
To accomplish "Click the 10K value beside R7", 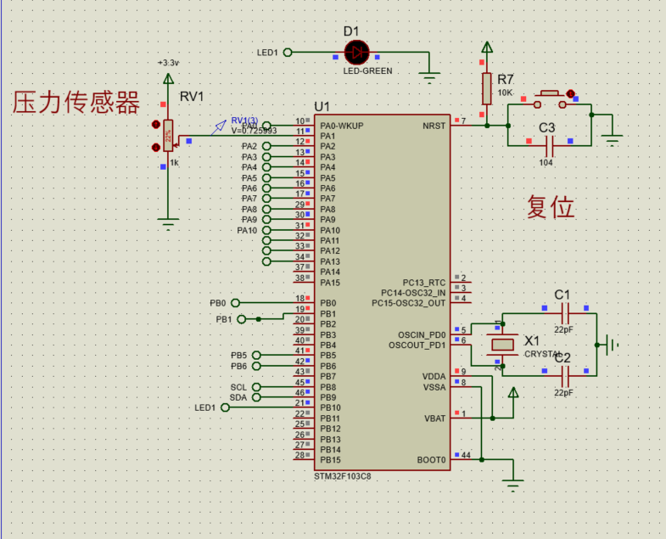I will coord(505,93).
